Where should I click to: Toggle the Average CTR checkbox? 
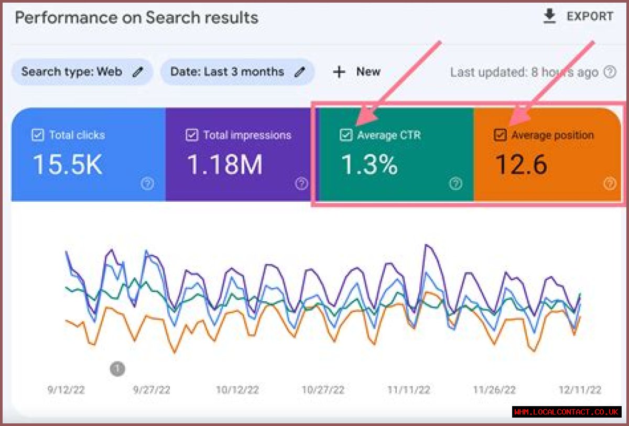coord(345,135)
